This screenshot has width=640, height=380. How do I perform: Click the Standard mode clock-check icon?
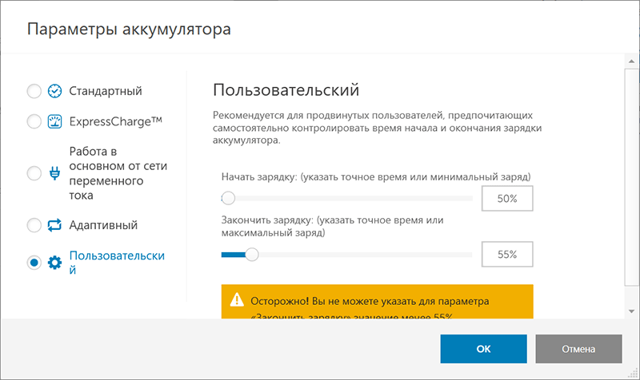pos(54,91)
